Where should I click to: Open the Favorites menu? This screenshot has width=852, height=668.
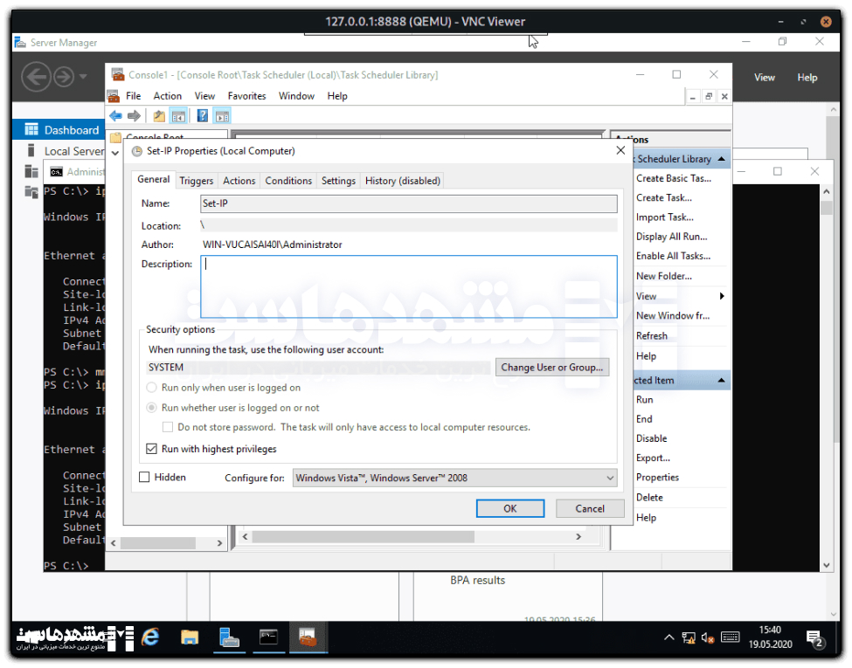click(x=246, y=96)
